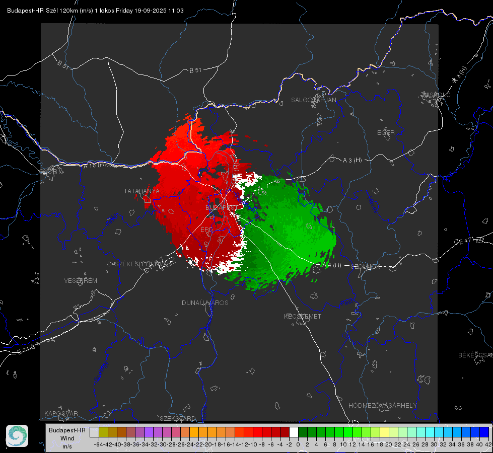Click the '-10' legend value
Viewport: 493px width, 453px height.
click(253, 444)
